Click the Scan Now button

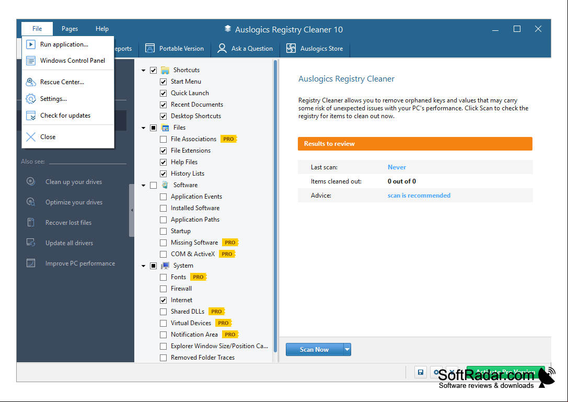coord(314,349)
